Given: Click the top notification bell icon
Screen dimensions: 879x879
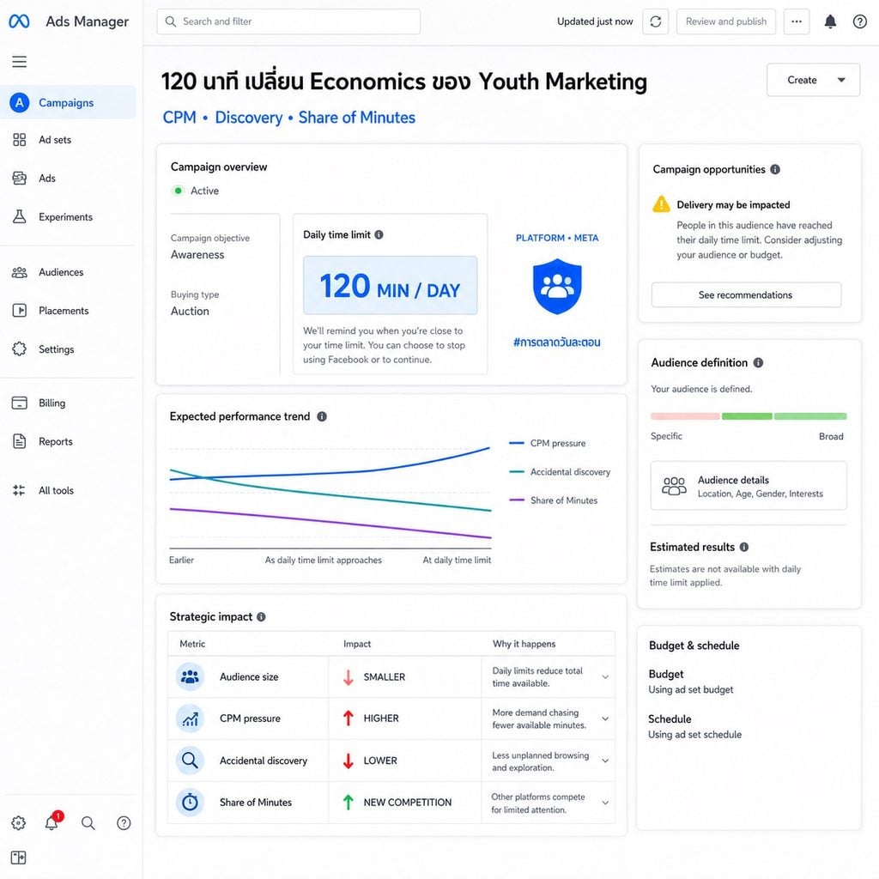Looking at the screenshot, I should pos(830,21).
